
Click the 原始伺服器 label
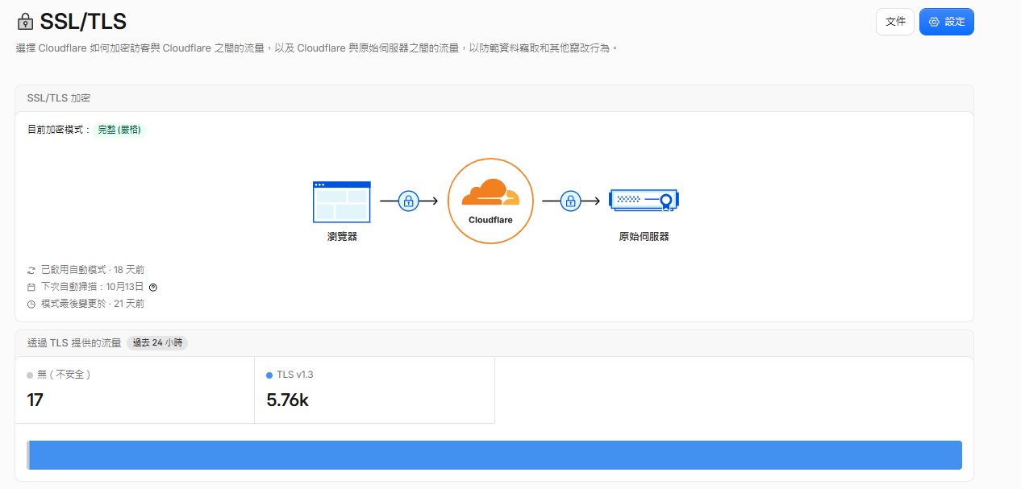pyautogui.click(x=644, y=237)
